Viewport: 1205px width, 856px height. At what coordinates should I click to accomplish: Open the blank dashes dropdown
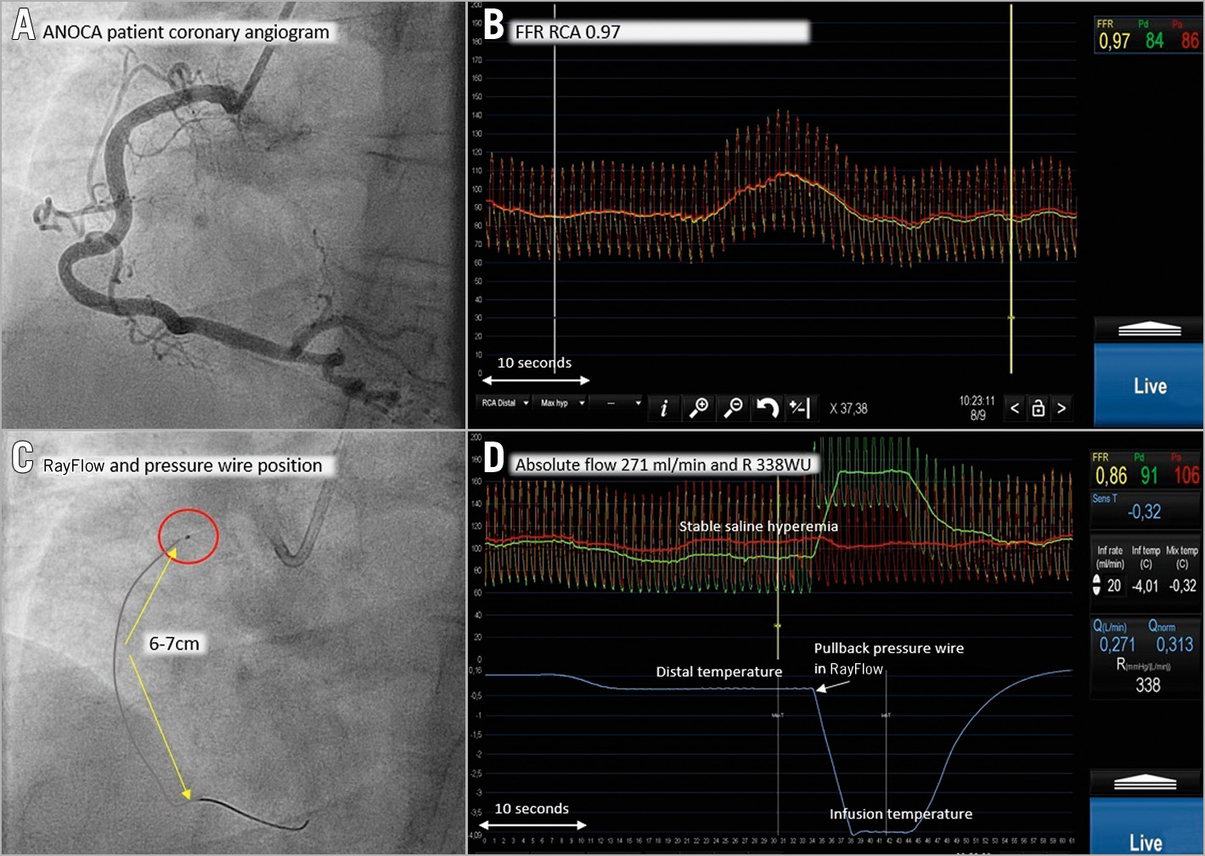click(619, 403)
